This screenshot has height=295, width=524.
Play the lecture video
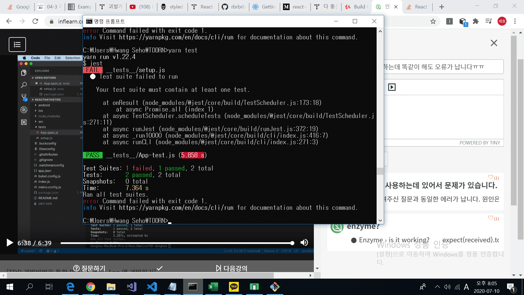coord(10,243)
